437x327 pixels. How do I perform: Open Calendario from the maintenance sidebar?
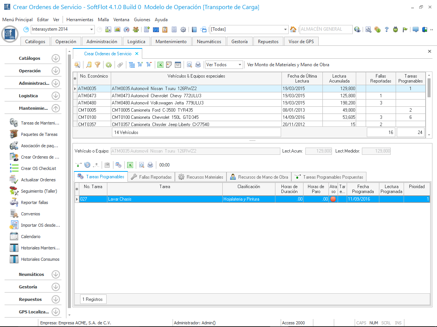click(x=30, y=237)
